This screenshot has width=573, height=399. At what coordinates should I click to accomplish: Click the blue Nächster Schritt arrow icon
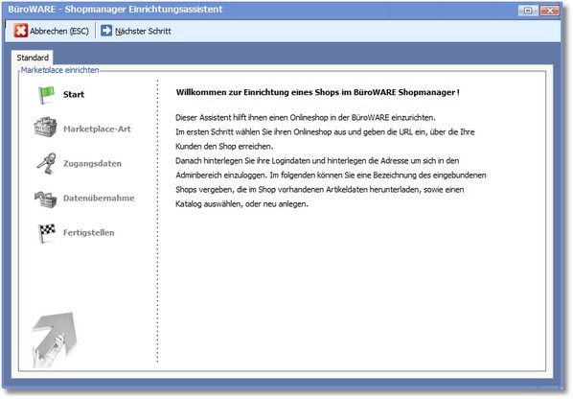tap(106, 31)
